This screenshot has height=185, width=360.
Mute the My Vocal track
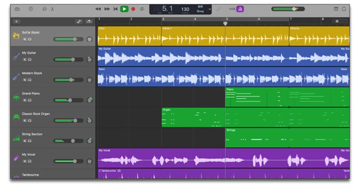(x=25, y=161)
